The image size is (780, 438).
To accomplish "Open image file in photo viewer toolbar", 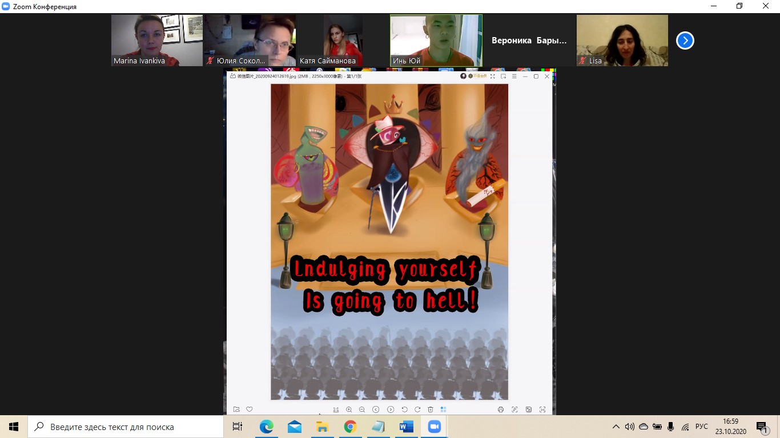I will pos(236,409).
